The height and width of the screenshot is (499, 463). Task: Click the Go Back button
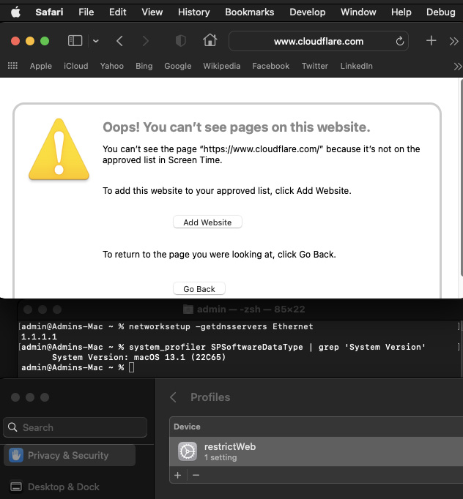(x=199, y=288)
